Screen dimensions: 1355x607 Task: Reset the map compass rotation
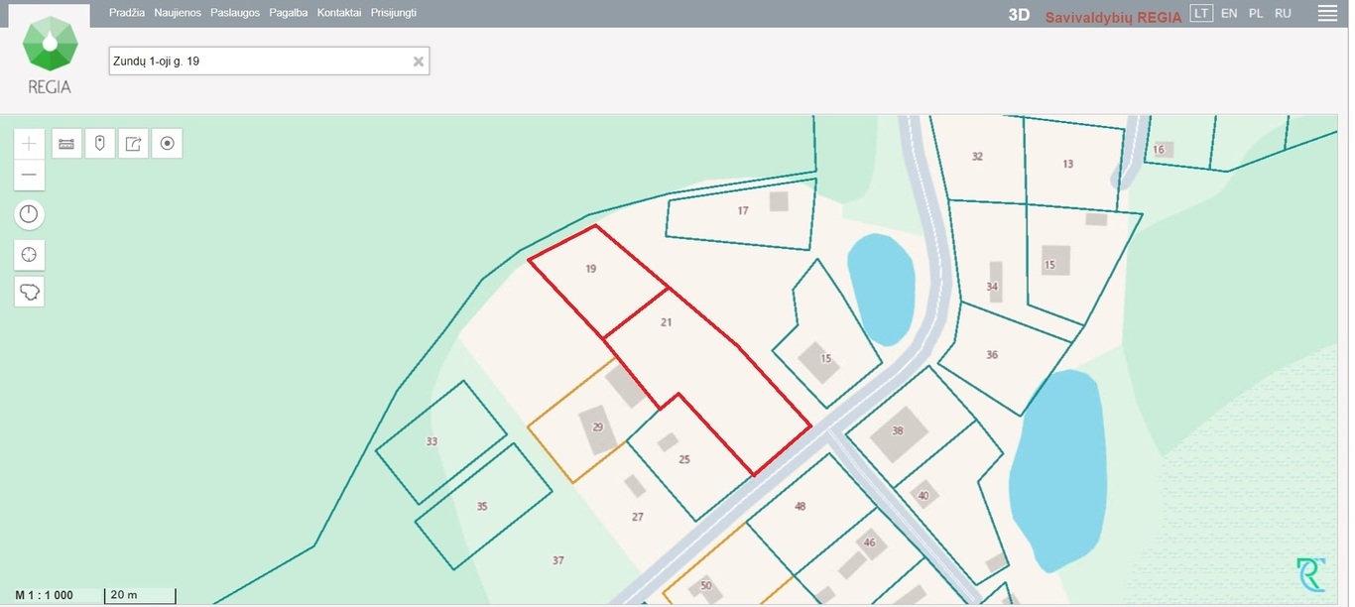point(29,214)
